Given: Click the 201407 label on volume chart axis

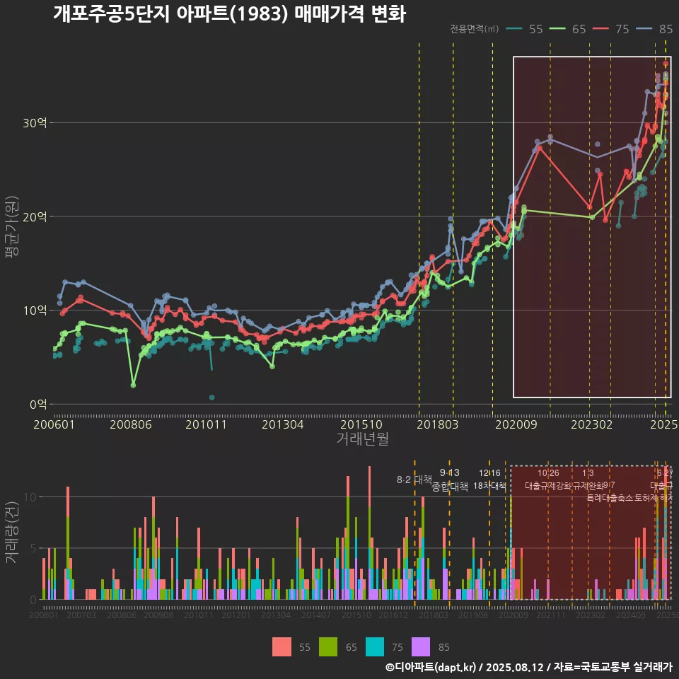Looking at the screenshot, I should coord(316,615).
